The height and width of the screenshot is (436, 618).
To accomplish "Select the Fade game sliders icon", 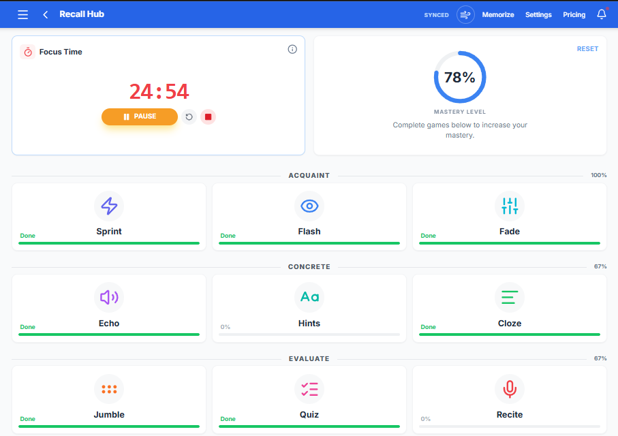I will point(509,206).
